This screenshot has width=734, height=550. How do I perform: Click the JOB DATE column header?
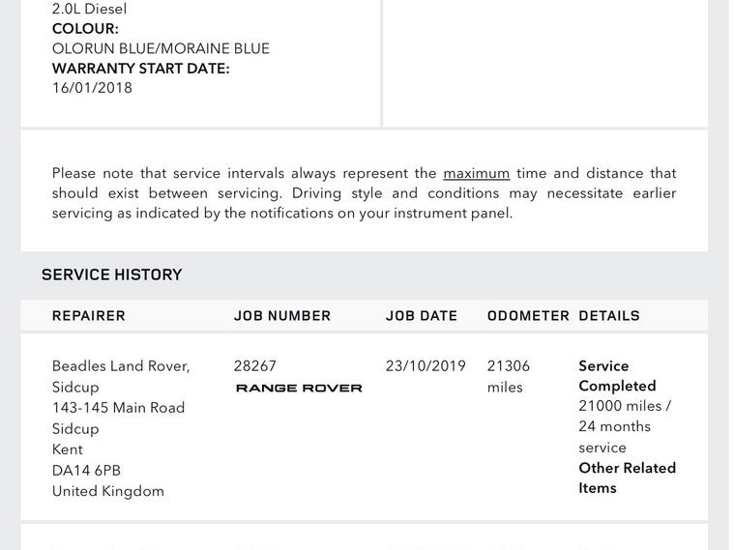(x=422, y=316)
